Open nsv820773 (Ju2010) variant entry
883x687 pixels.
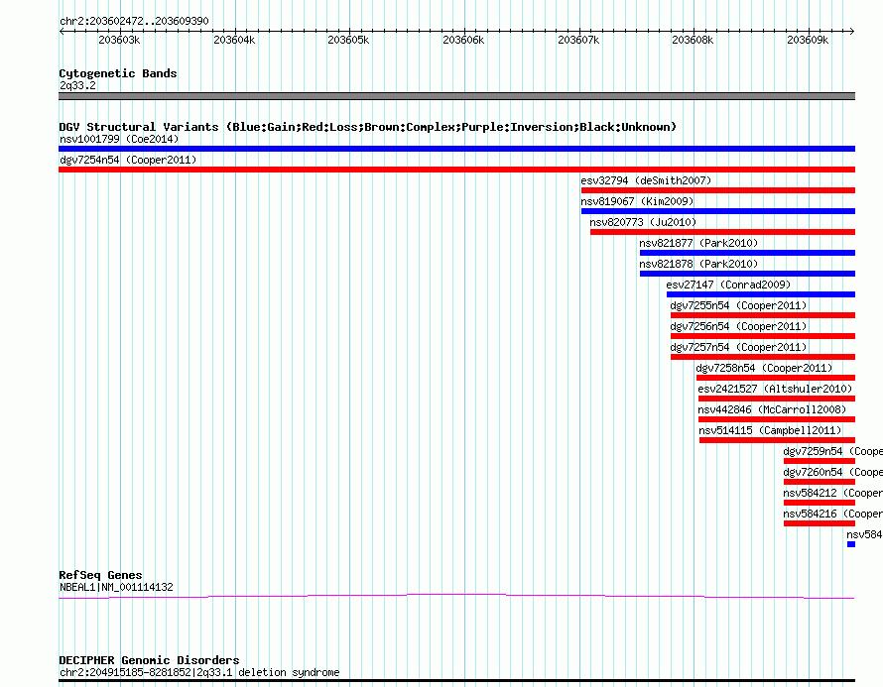(x=643, y=222)
